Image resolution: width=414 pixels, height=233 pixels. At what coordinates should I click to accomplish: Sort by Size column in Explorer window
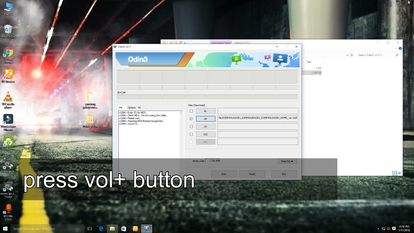(309, 62)
